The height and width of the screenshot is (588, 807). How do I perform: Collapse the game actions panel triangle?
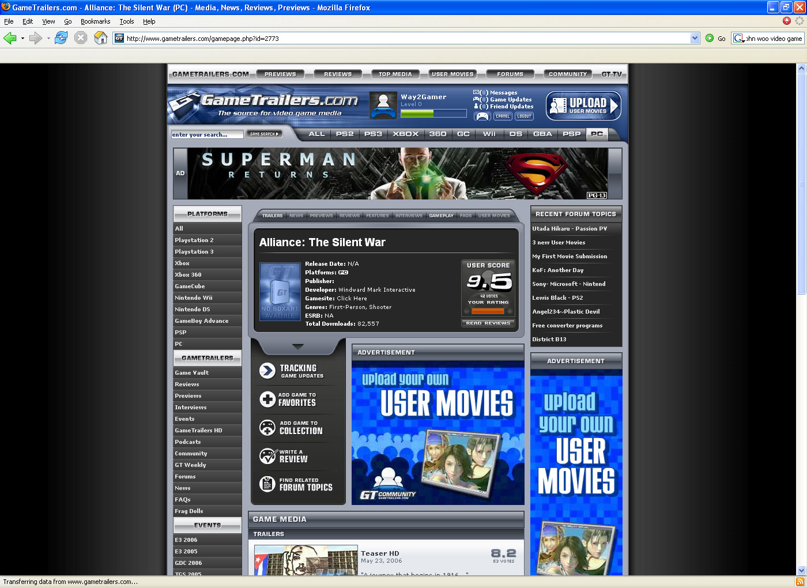pos(297,346)
